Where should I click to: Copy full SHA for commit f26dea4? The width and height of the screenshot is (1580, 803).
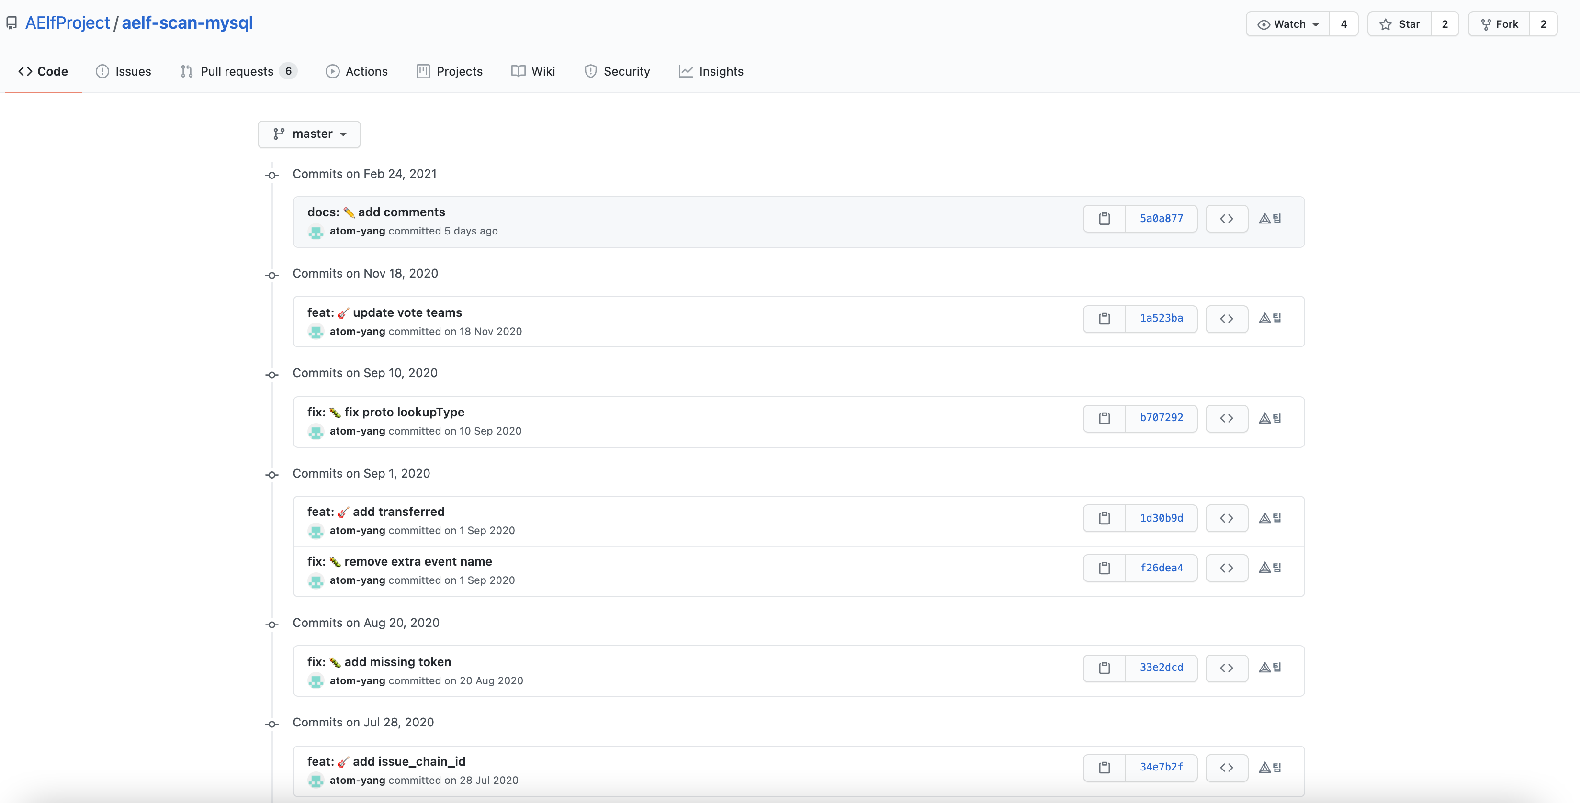[1104, 568]
